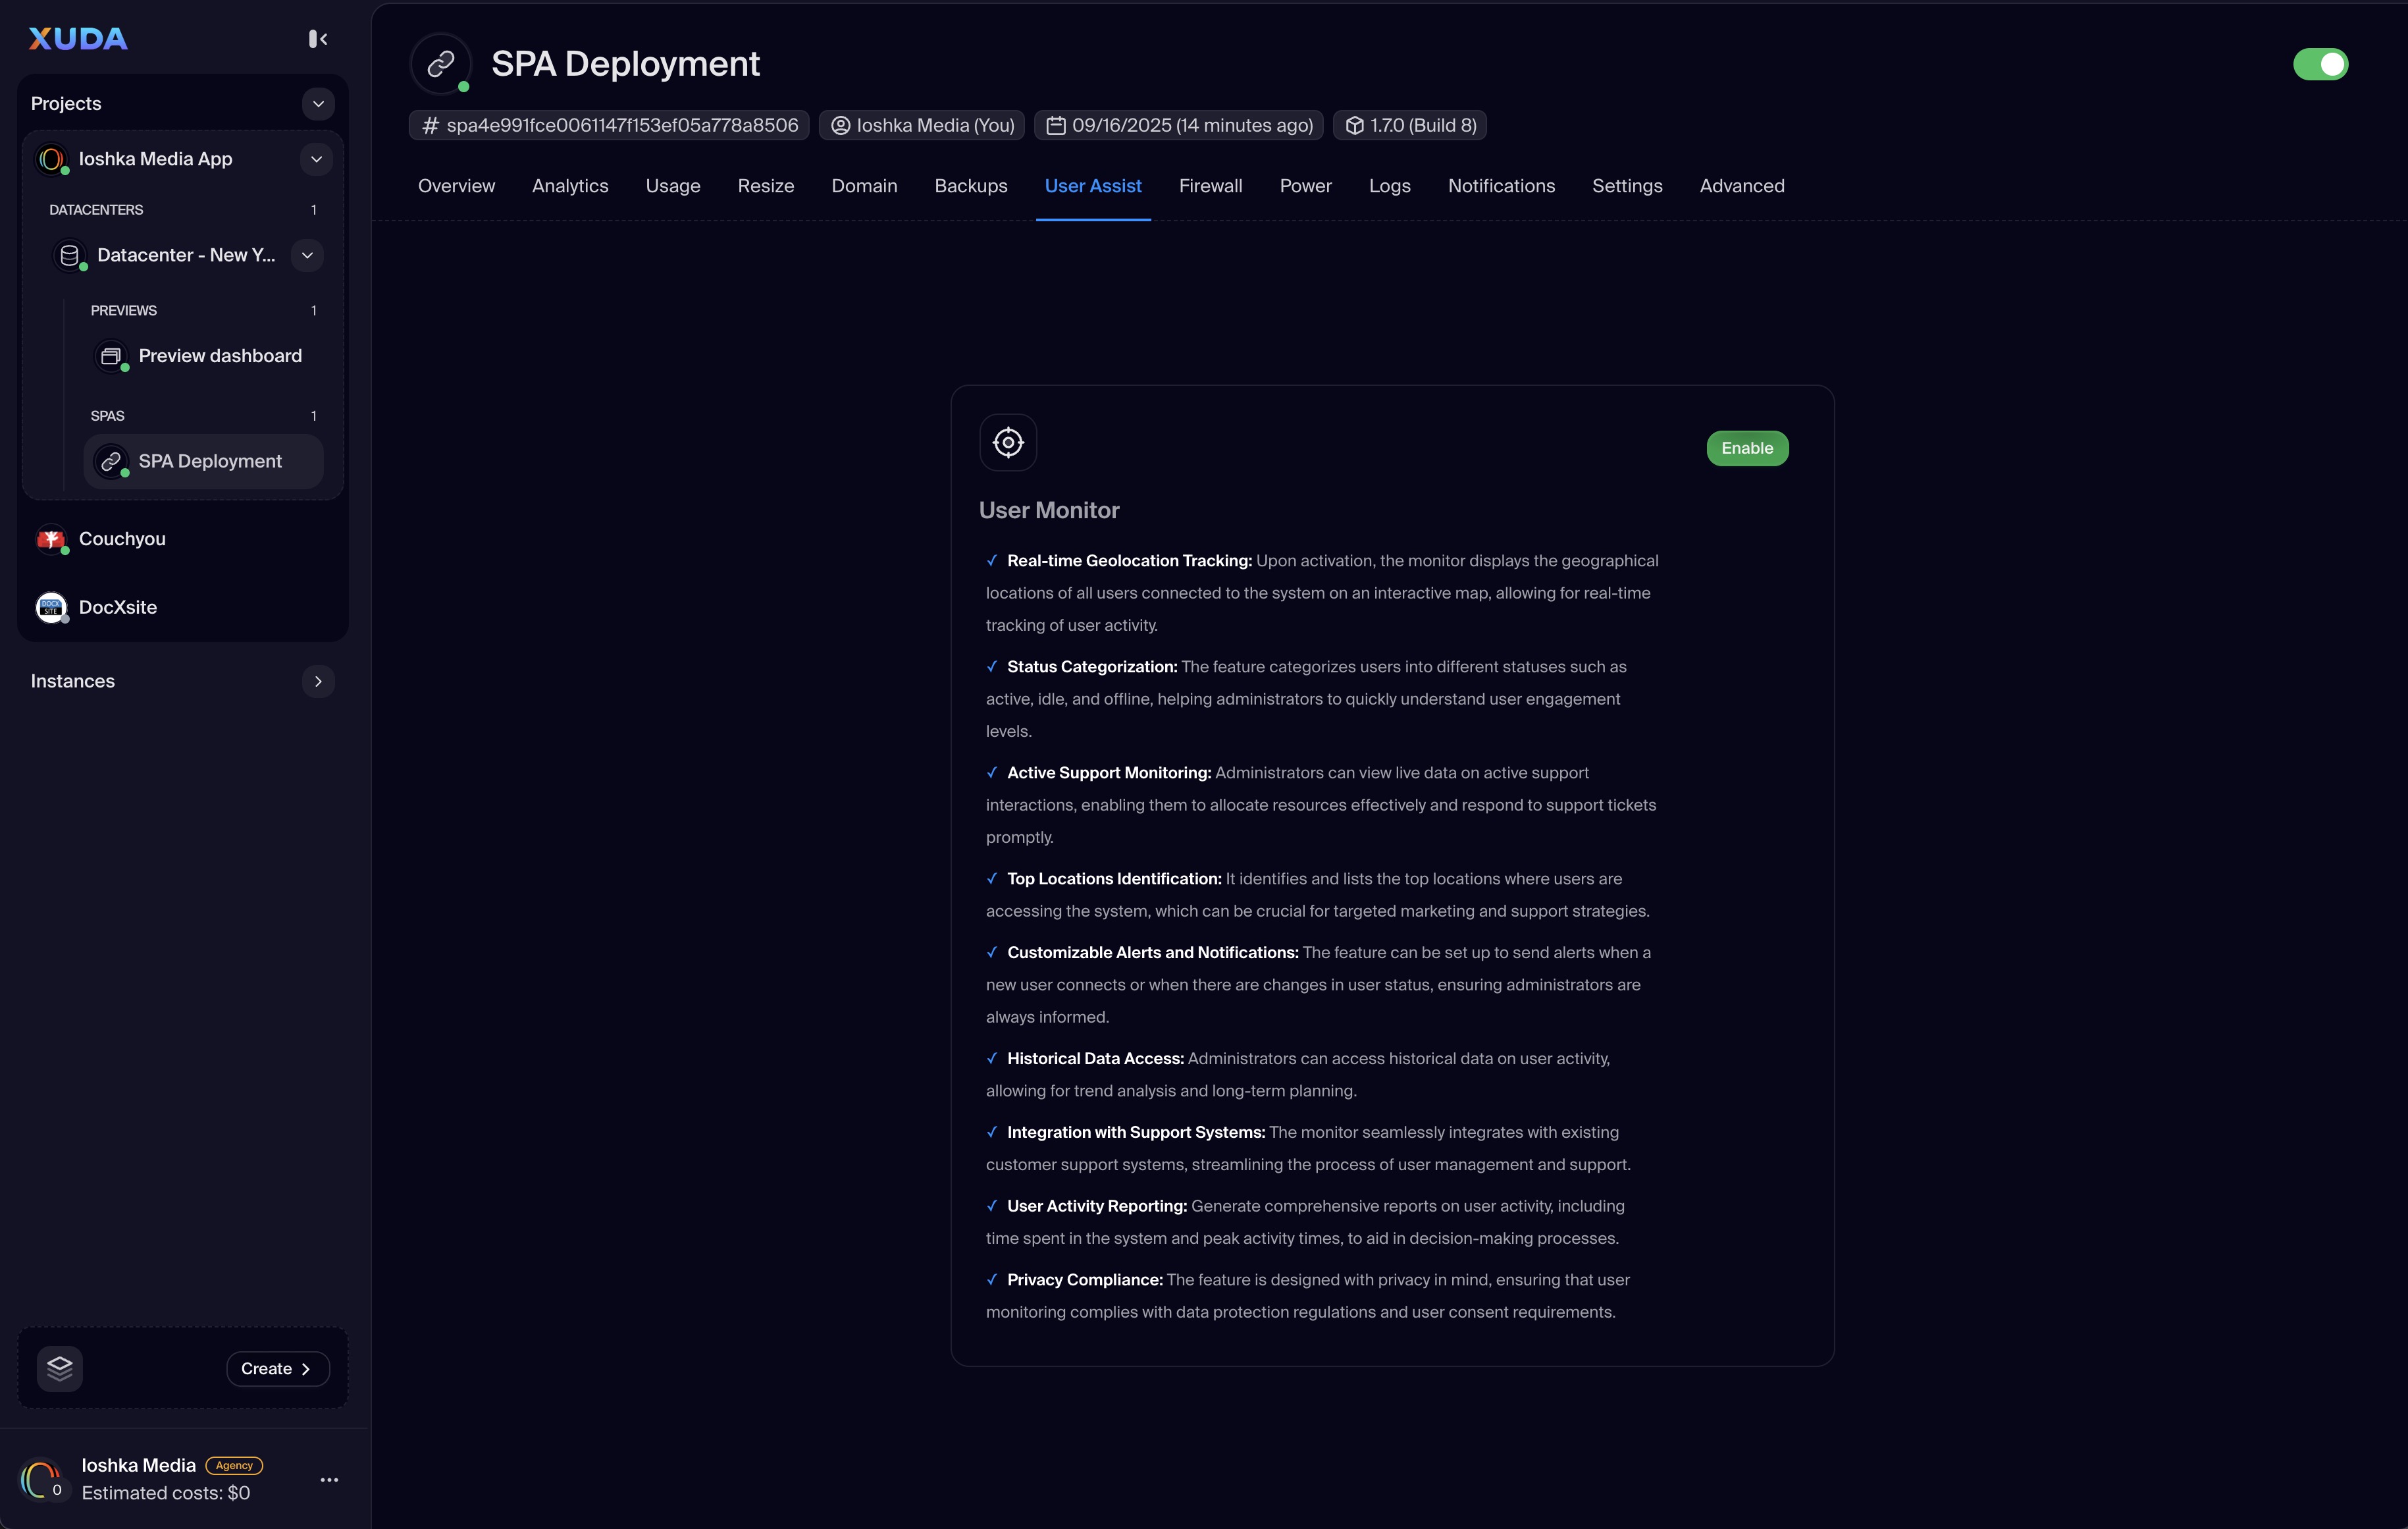This screenshot has width=2408, height=1529.
Task: Click the layers stack icon near Create
Action: pos(60,1368)
